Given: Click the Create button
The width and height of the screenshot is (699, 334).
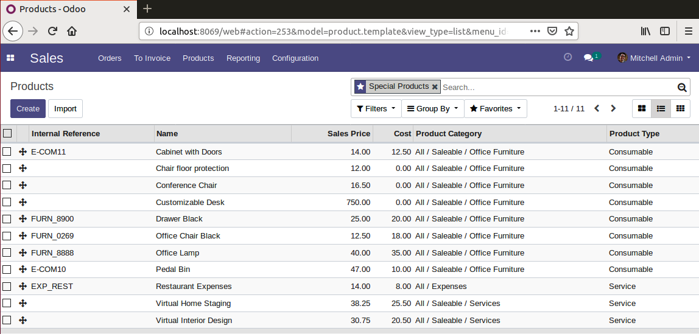Looking at the screenshot, I should pyautogui.click(x=28, y=109).
